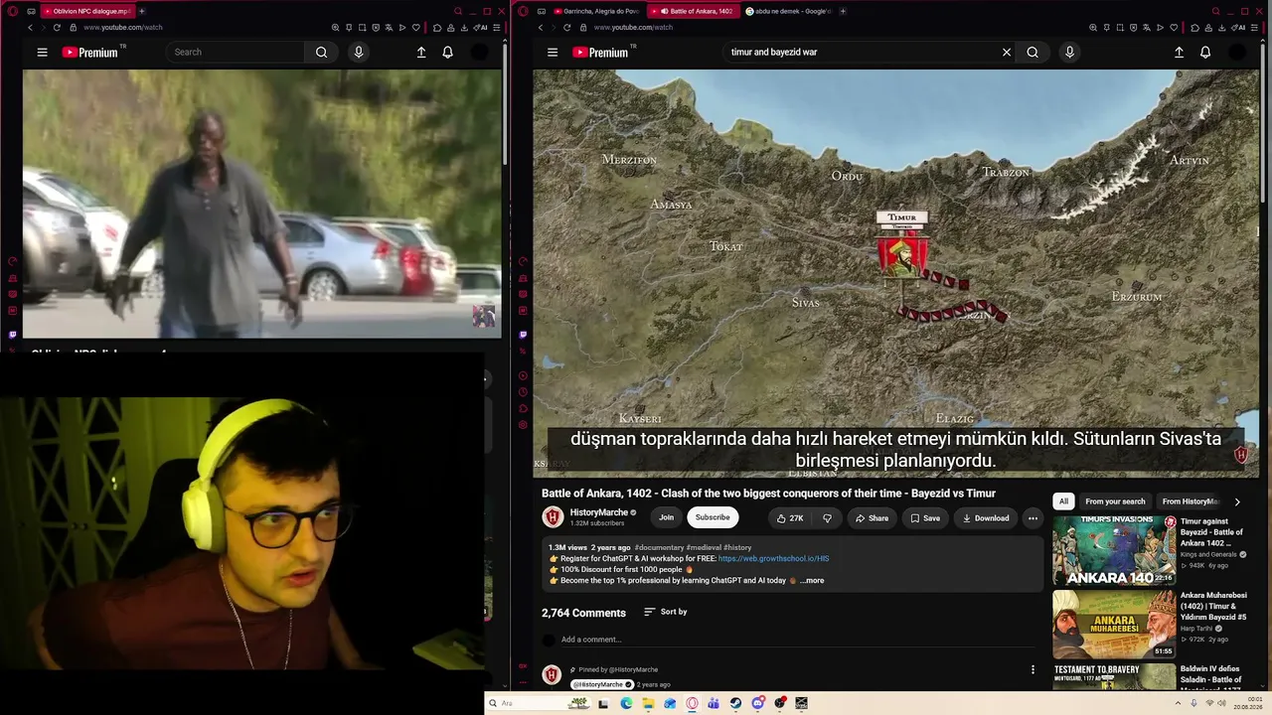Open the 'Ankara Muharebesi' 51:55 video thumbnail

coord(1114,625)
